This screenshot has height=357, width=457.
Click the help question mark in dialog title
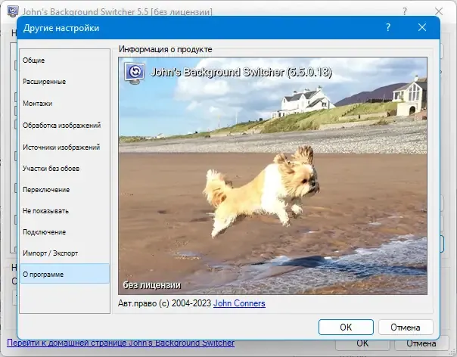tap(388, 28)
